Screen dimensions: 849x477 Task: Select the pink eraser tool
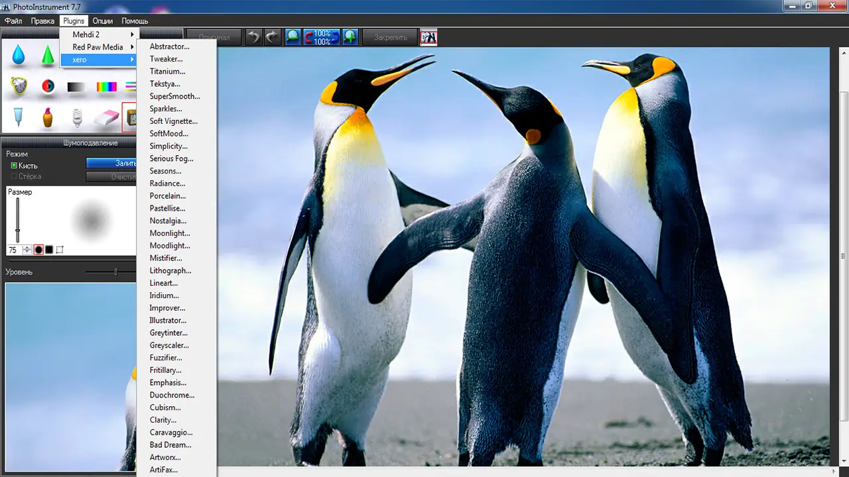(106, 118)
